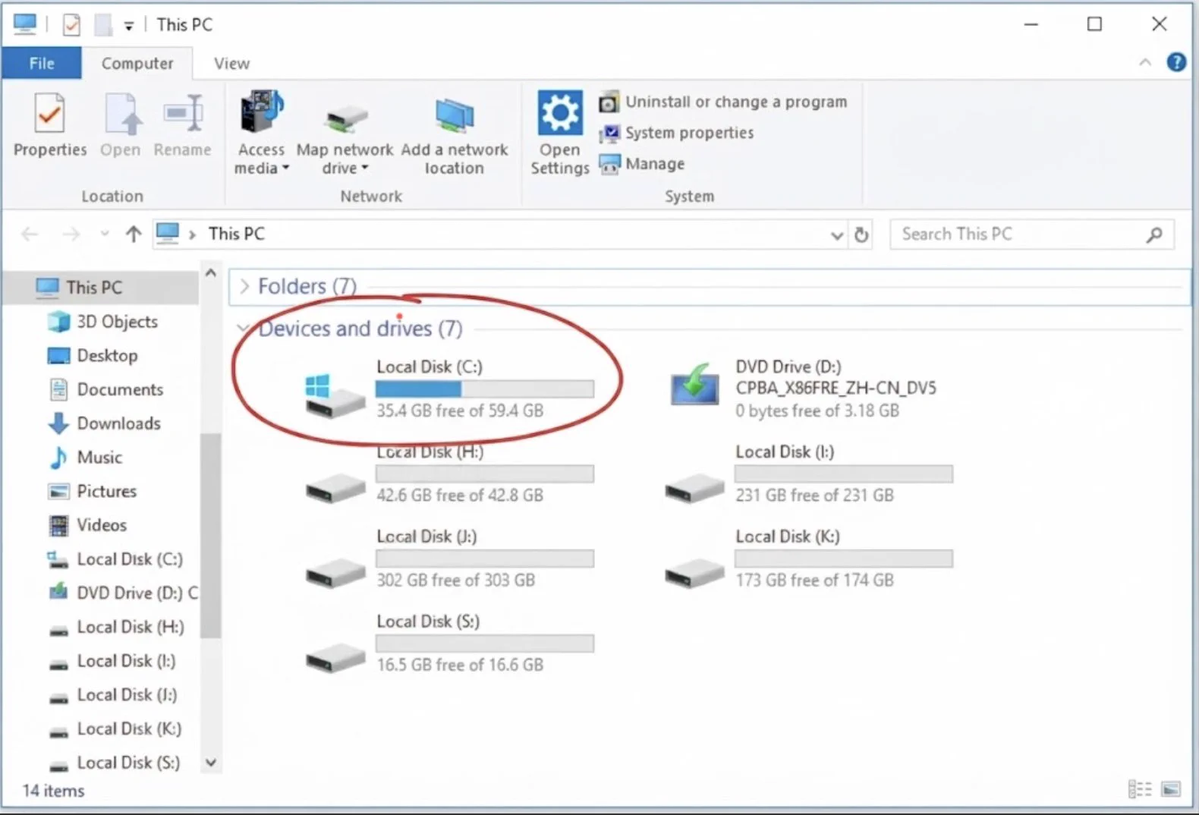Open Downloads in the sidebar
Image resolution: width=1199 pixels, height=815 pixels.
104,423
